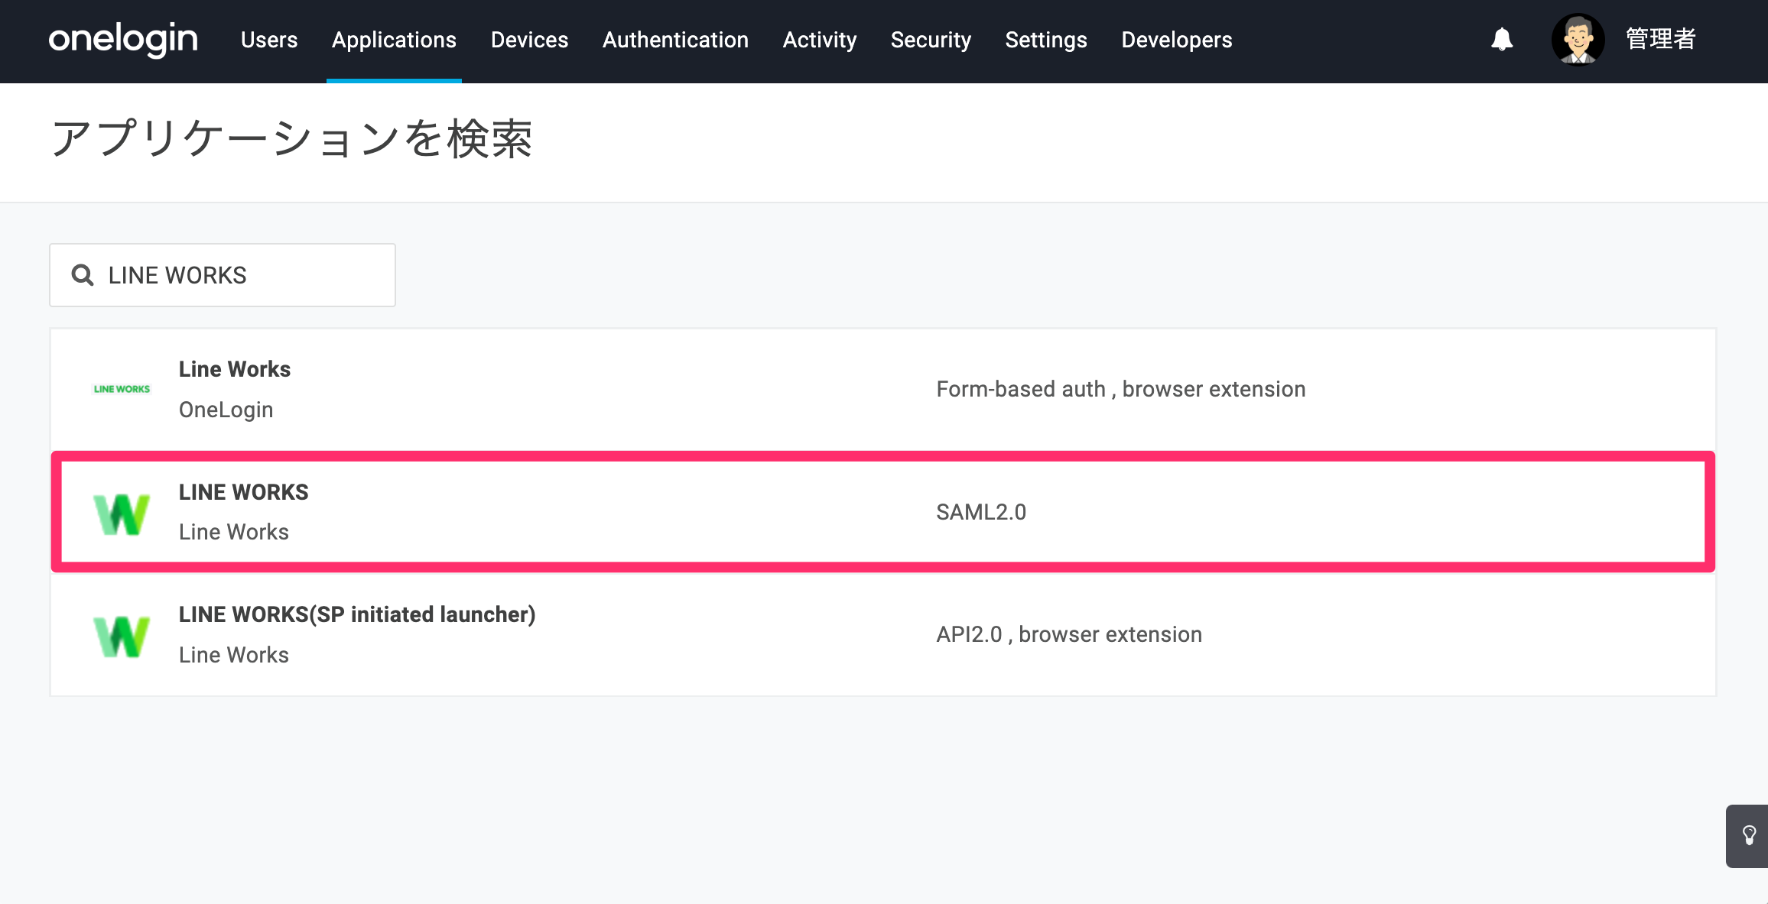Image resolution: width=1768 pixels, height=904 pixels.
Task: Click the OneLogin logo
Action: point(123,40)
